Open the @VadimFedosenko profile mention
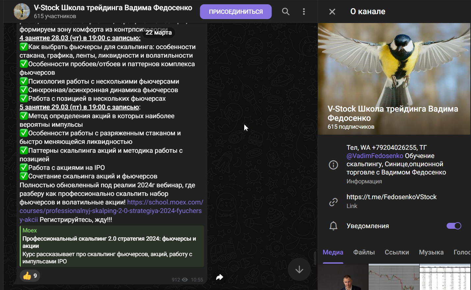Image resolution: width=471 pixels, height=290 pixels. click(375, 156)
